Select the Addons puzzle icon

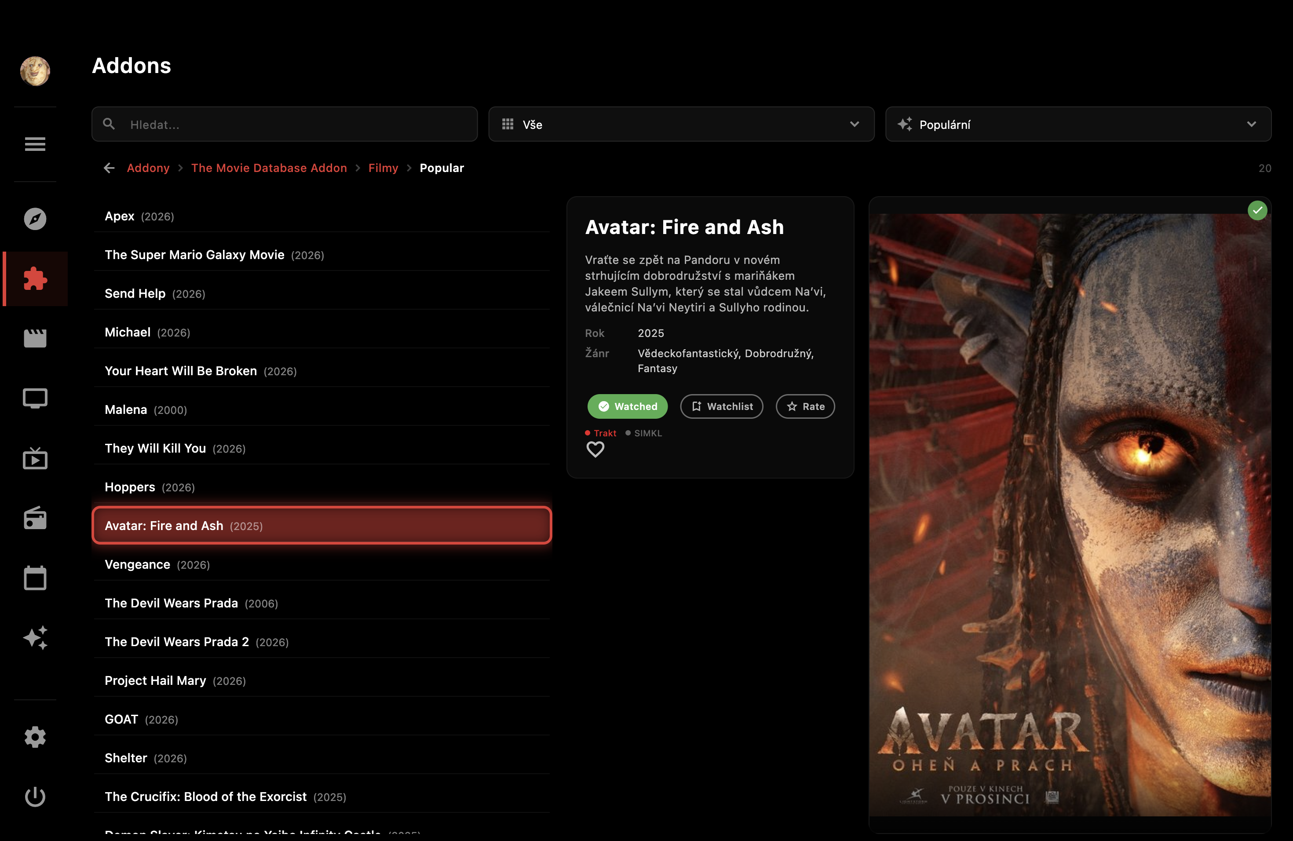tap(35, 279)
